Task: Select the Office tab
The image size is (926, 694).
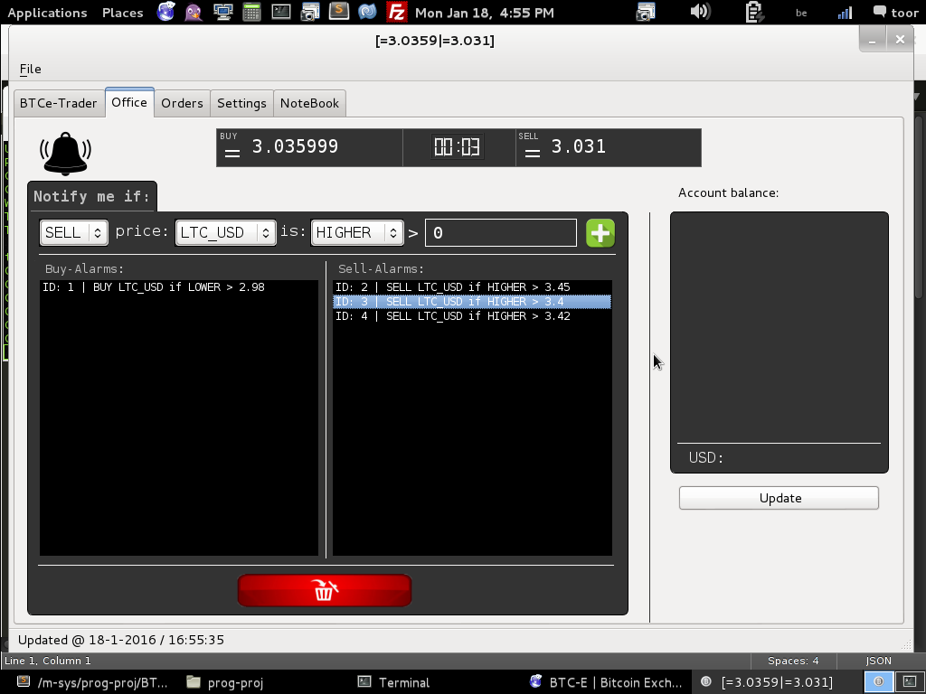Action: [x=129, y=103]
